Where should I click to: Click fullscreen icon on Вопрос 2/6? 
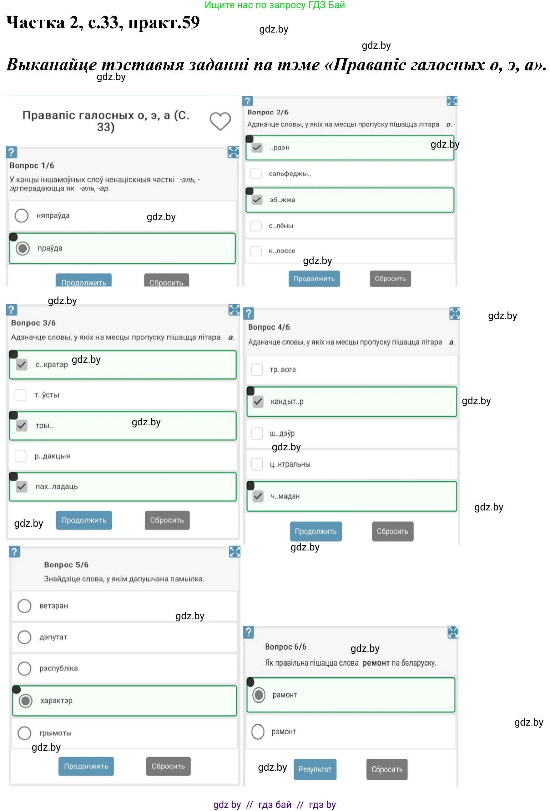click(x=452, y=101)
